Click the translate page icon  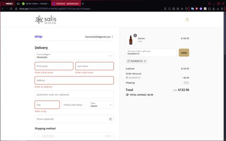[178, 9]
